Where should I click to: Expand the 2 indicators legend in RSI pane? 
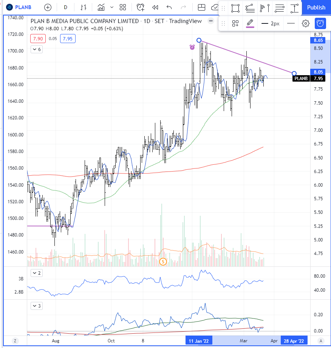click(x=36, y=273)
